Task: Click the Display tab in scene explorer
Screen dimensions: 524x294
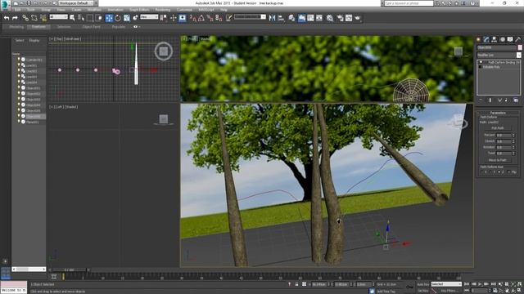Action: [34, 40]
